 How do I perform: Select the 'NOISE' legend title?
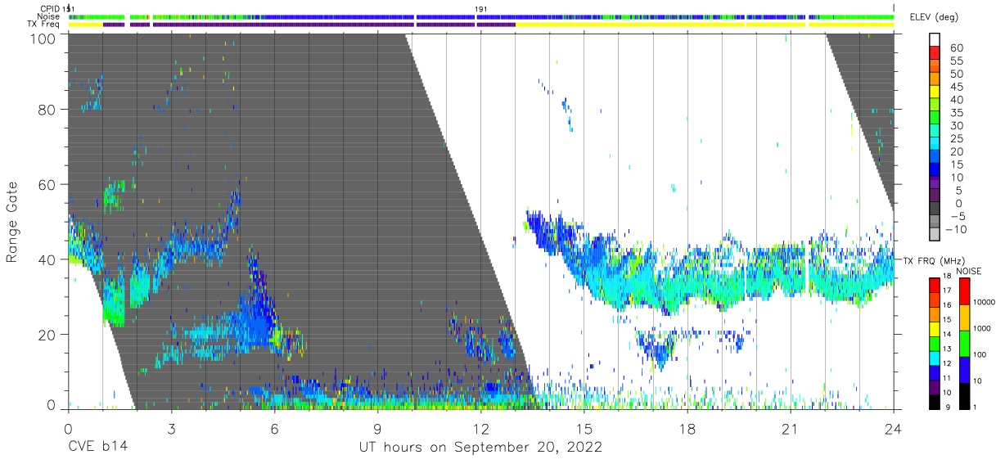click(x=970, y=272)
